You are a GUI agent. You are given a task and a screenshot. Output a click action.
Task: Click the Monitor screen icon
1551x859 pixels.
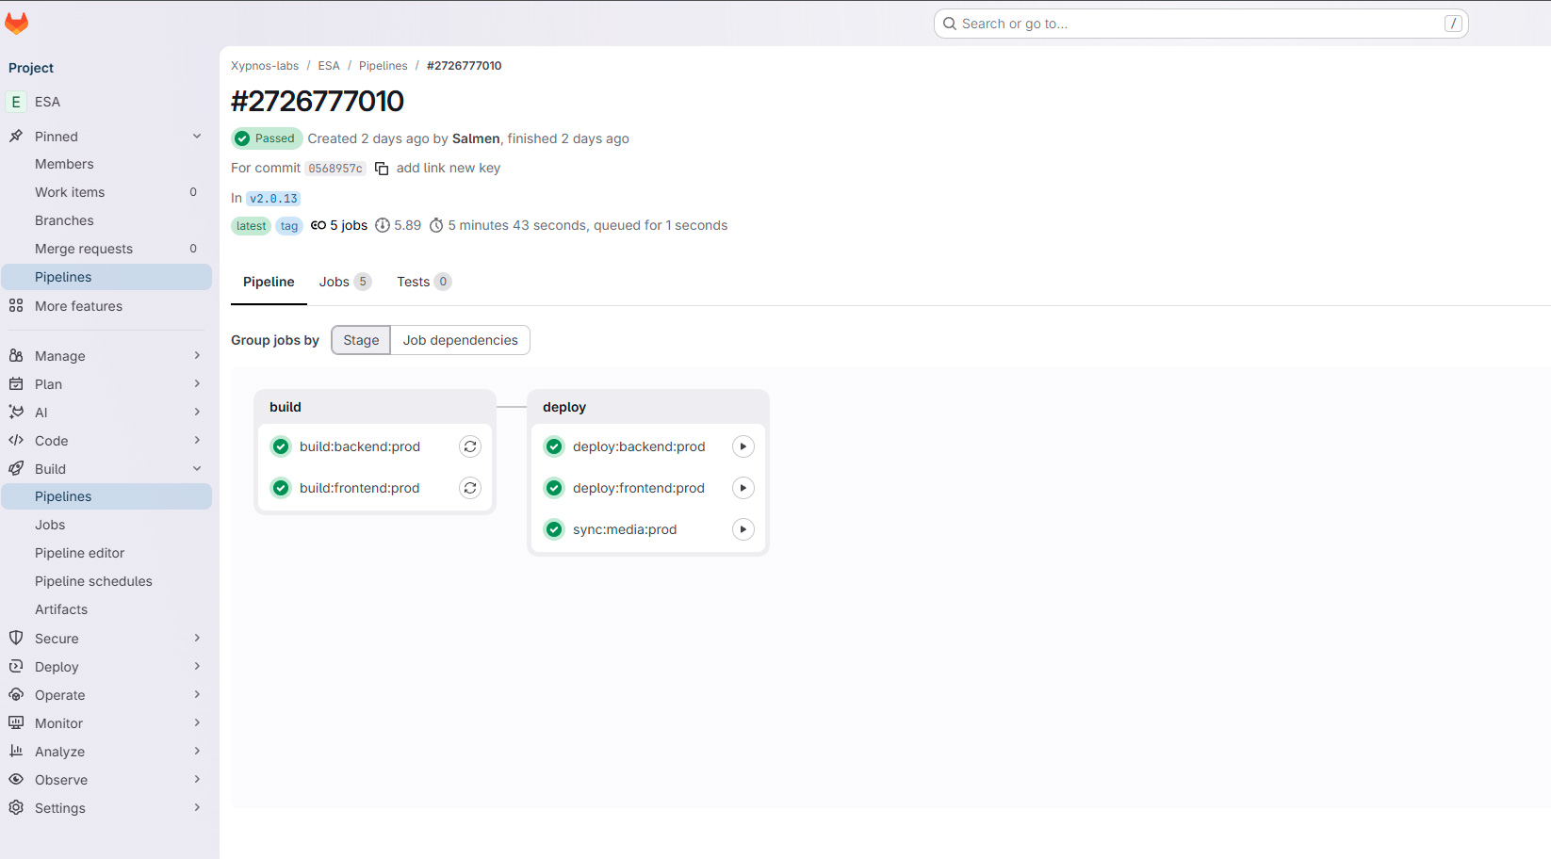[x=16, y=723]
